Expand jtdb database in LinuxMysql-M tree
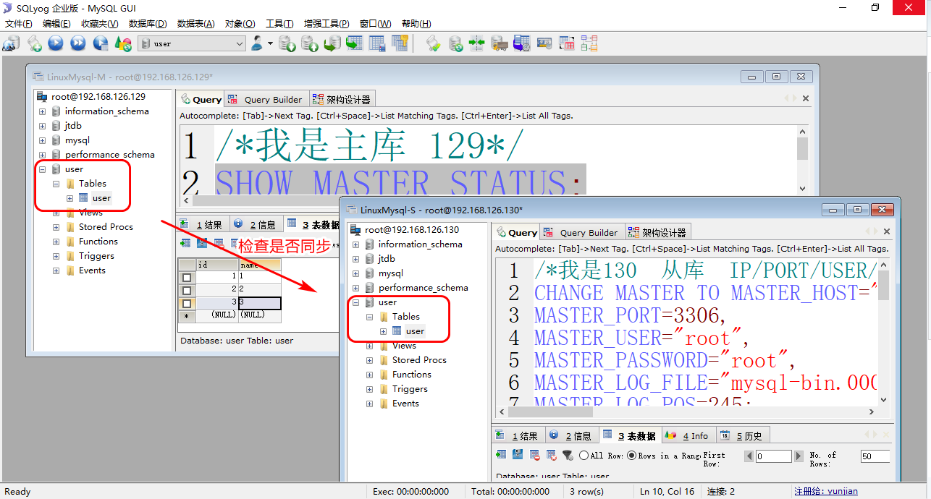Viewport: 931px width, 499px height. point(42,126)
